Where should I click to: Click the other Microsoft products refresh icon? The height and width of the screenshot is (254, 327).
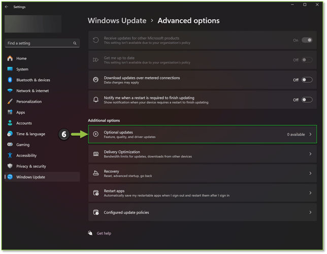point(96,40)
